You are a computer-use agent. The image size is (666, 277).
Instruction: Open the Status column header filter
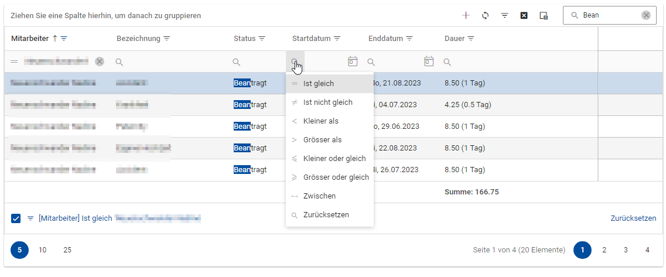(262, 39)
